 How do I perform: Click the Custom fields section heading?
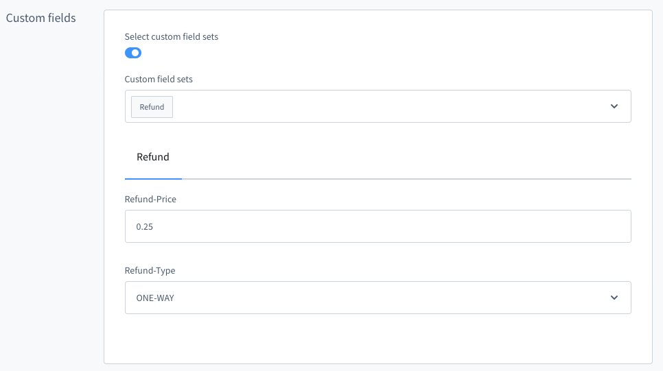(40, 18)
